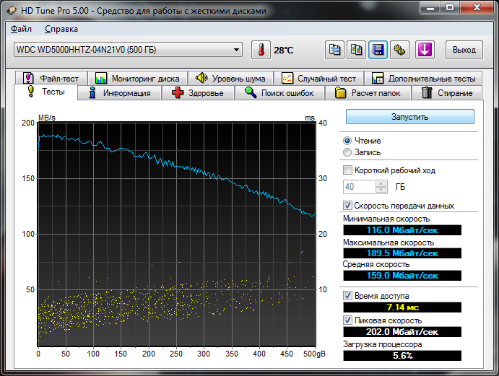Click the minimum speed 116.0 value
Screen dimensions: 499x376
tap(402, 230)
